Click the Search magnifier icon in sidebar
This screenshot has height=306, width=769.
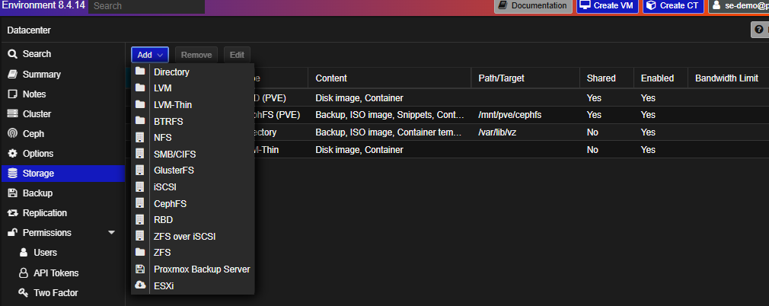13,54
